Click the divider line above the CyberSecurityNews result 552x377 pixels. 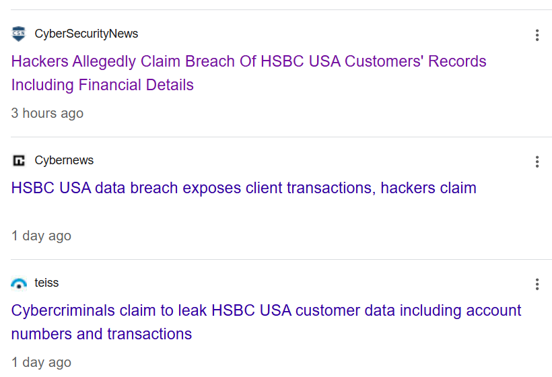coord(281,10)
